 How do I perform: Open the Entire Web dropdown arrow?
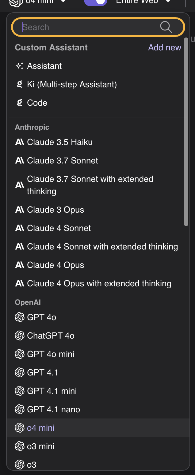168,2
